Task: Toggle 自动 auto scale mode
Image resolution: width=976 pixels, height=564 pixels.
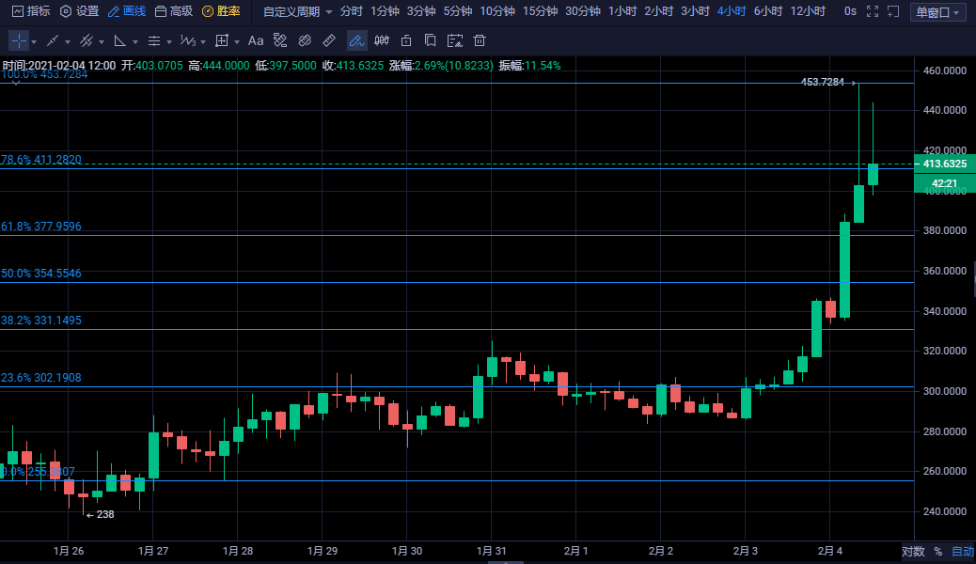Action: [x=962, y=552]
